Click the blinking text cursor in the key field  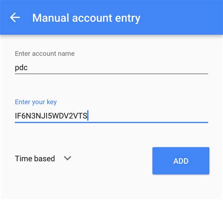click(88, 116)
